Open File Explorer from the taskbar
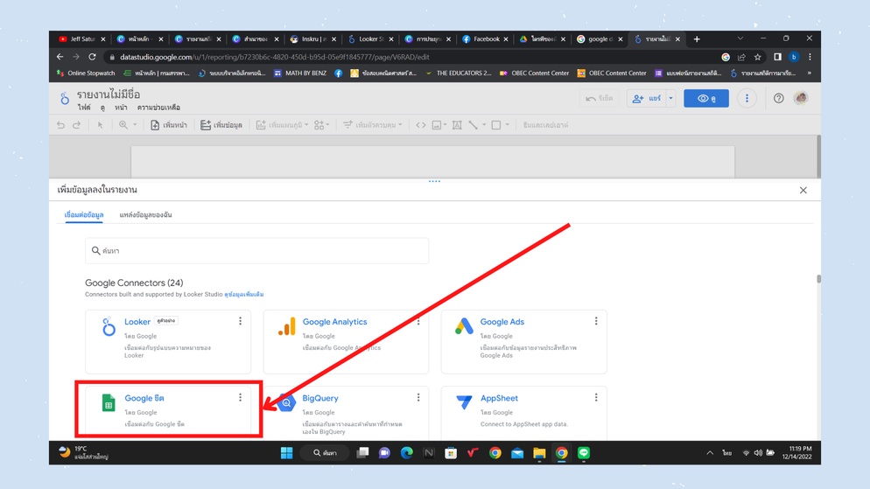870x489 pixels. click(539, 453)
